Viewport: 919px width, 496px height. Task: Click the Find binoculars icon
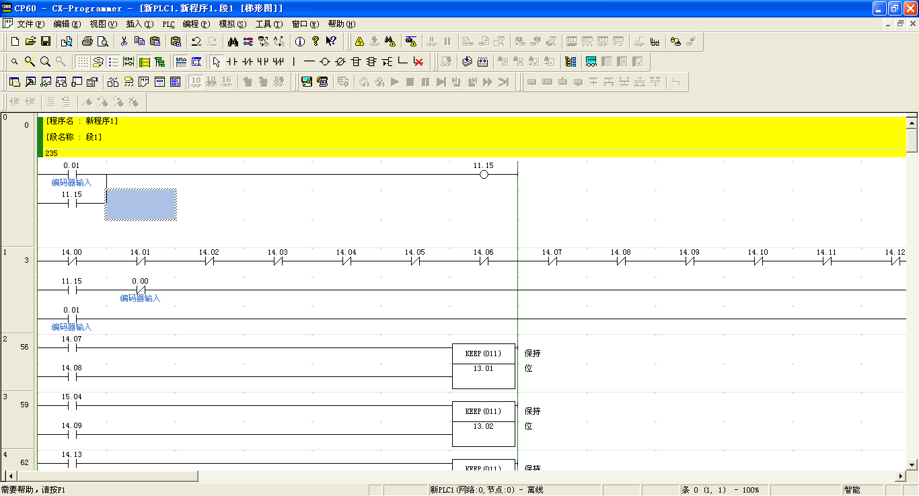(x=233, y=42)
